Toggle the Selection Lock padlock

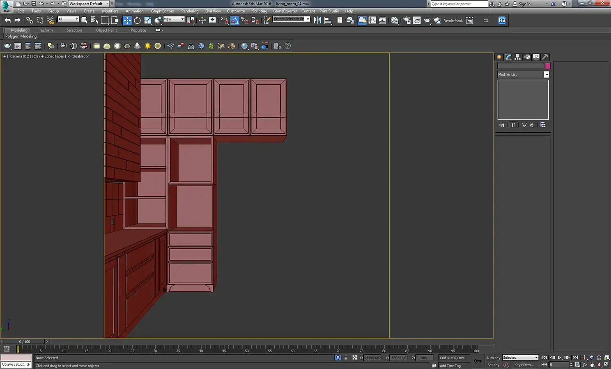346,358
